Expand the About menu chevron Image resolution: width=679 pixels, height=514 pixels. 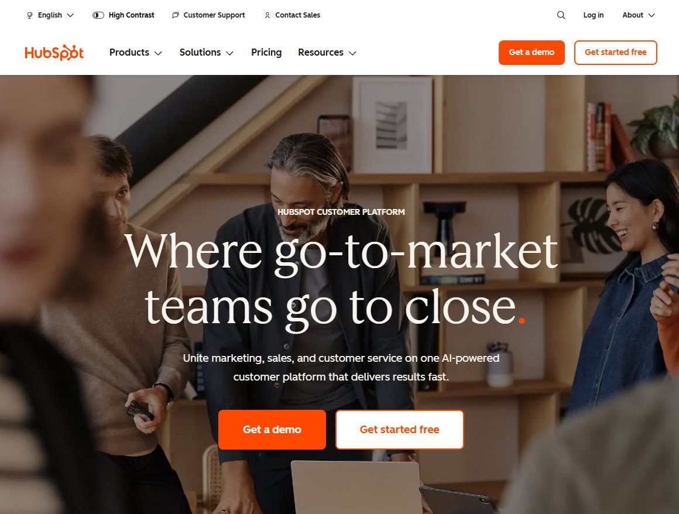(651, 15)
